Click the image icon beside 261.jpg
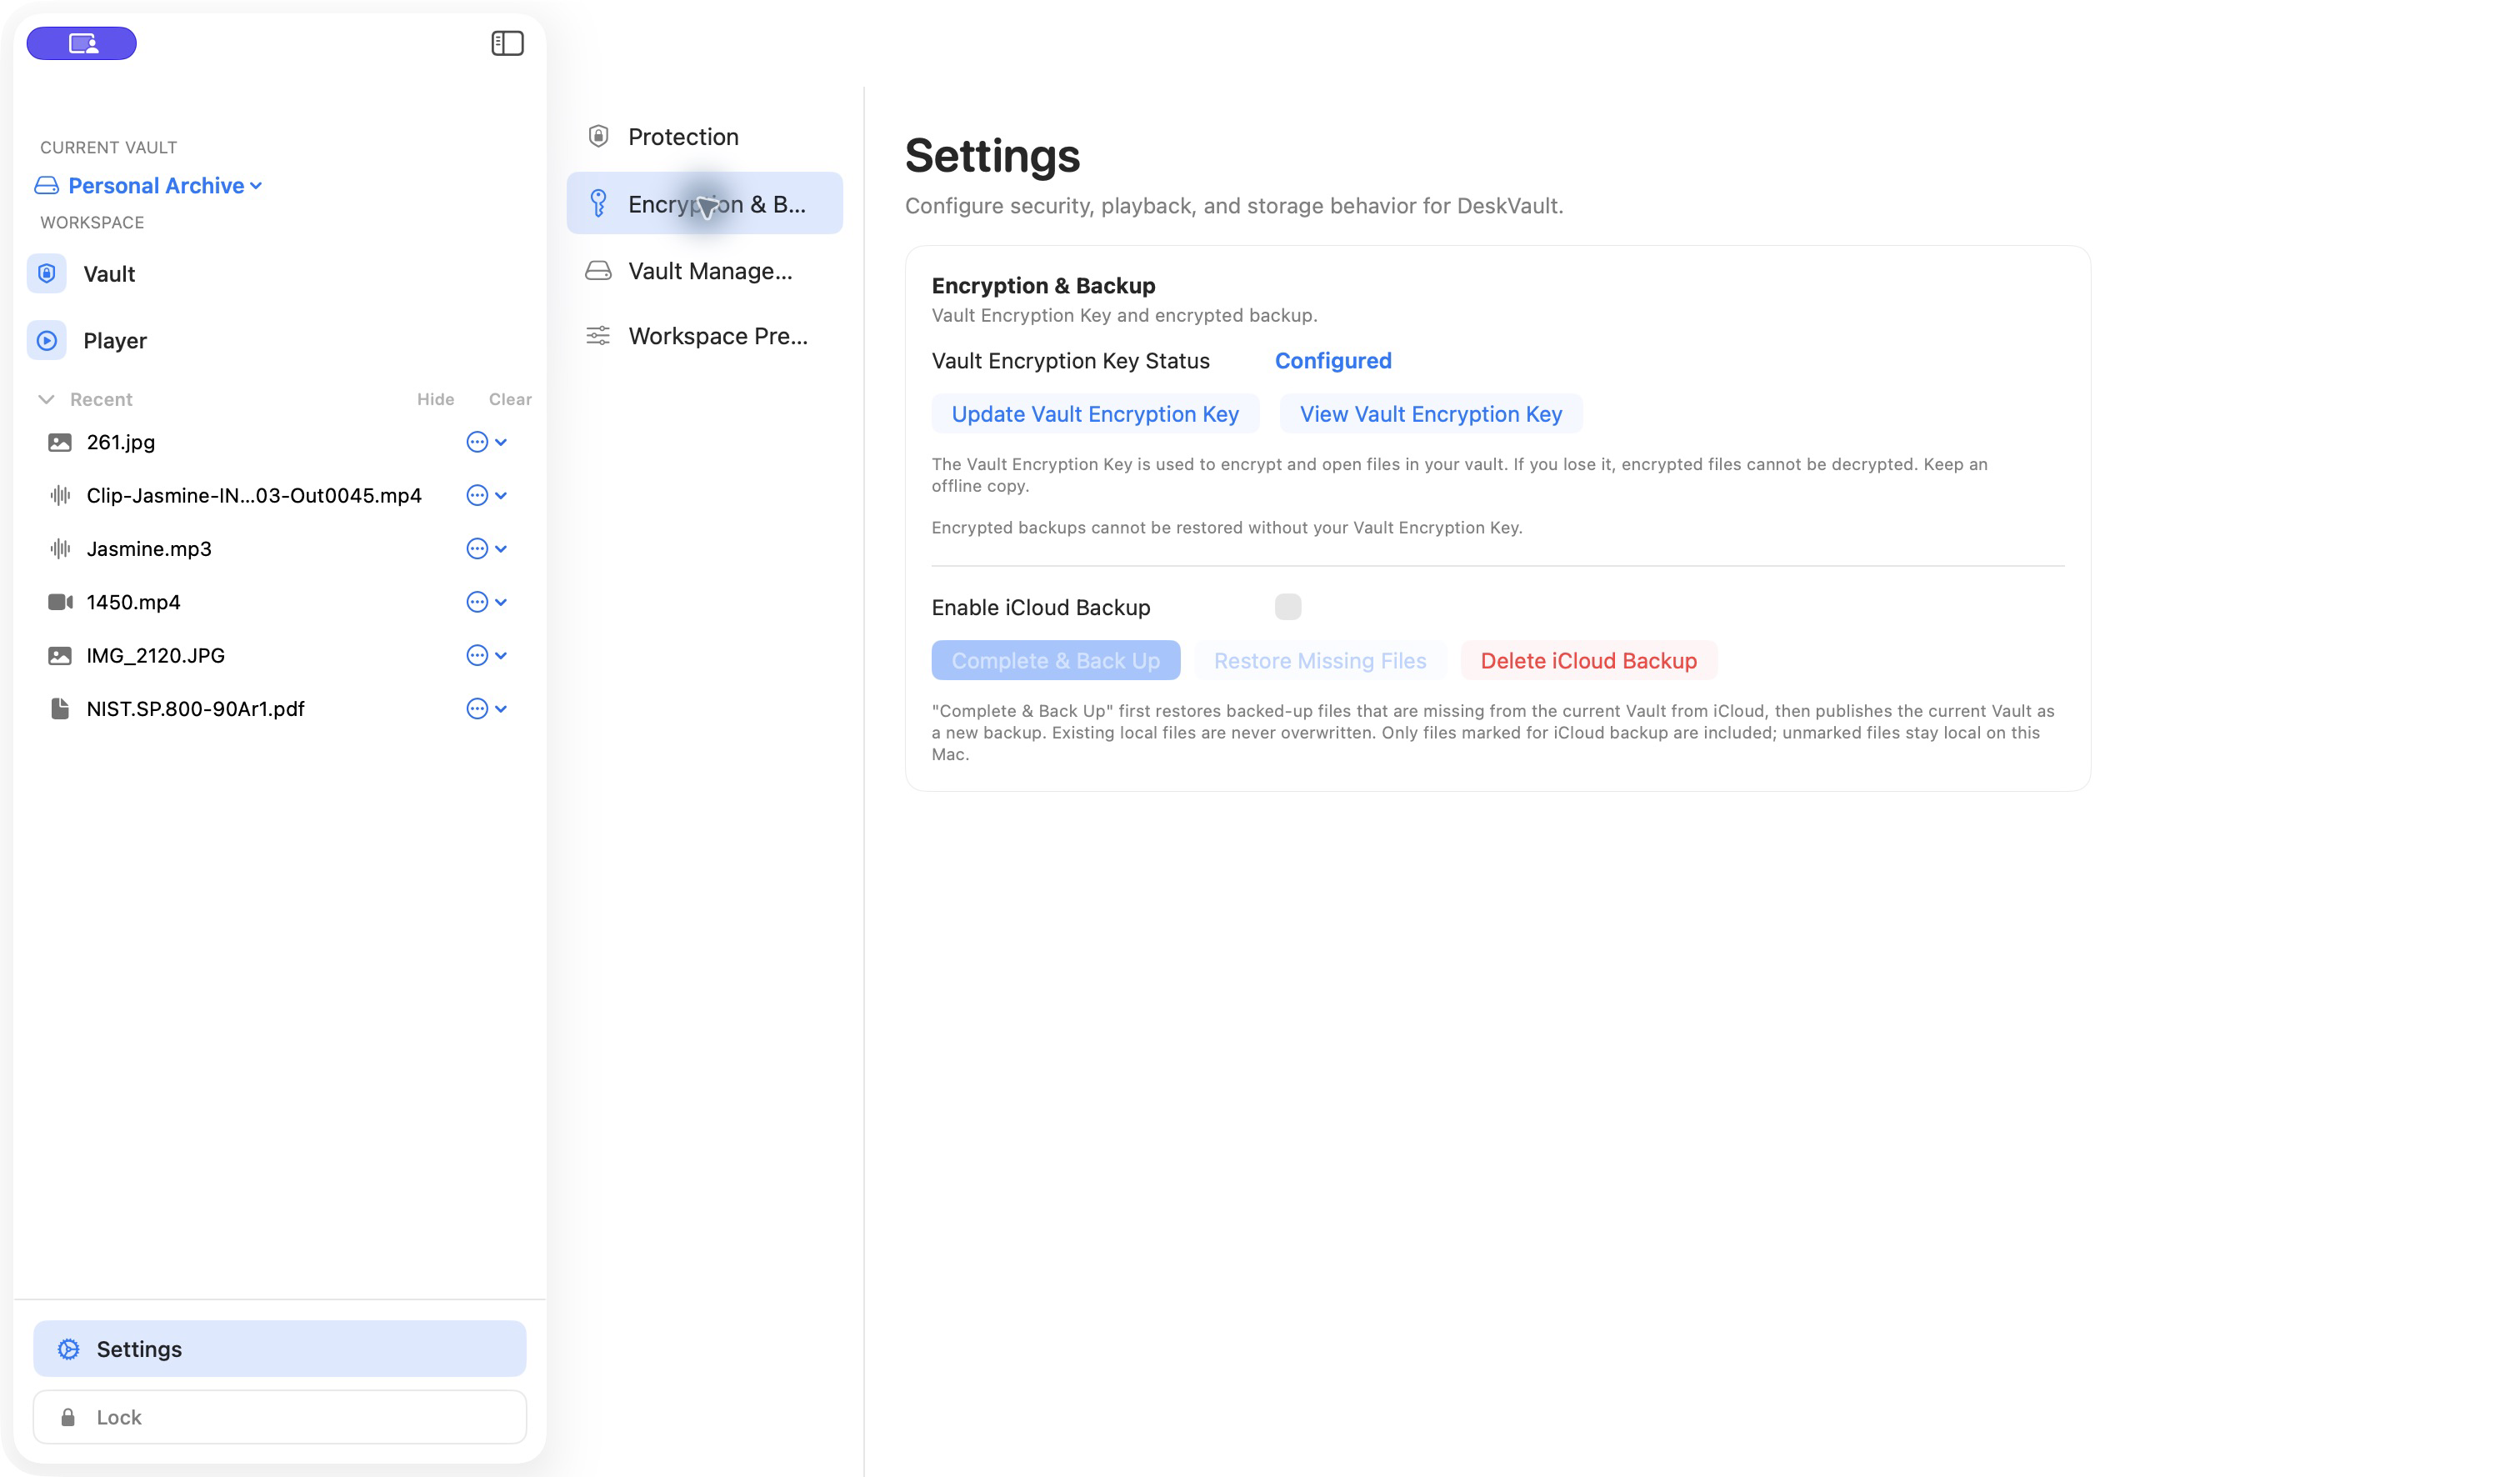The height and width of the screenshot is (1477, 2520). [60, 442]
